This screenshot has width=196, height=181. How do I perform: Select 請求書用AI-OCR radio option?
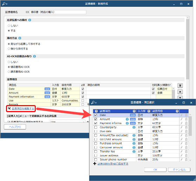(x=9, y=72)
